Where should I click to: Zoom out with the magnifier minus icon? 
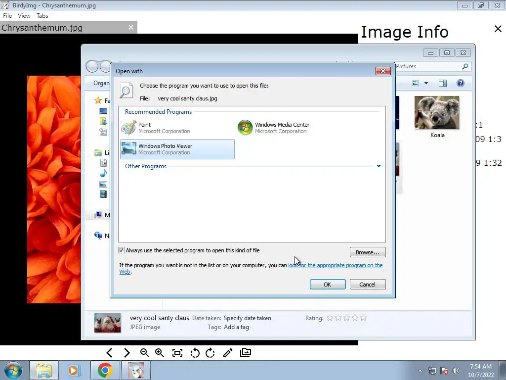(x=144, y=352)
